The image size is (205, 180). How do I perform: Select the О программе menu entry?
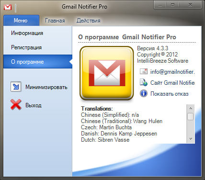38,62
